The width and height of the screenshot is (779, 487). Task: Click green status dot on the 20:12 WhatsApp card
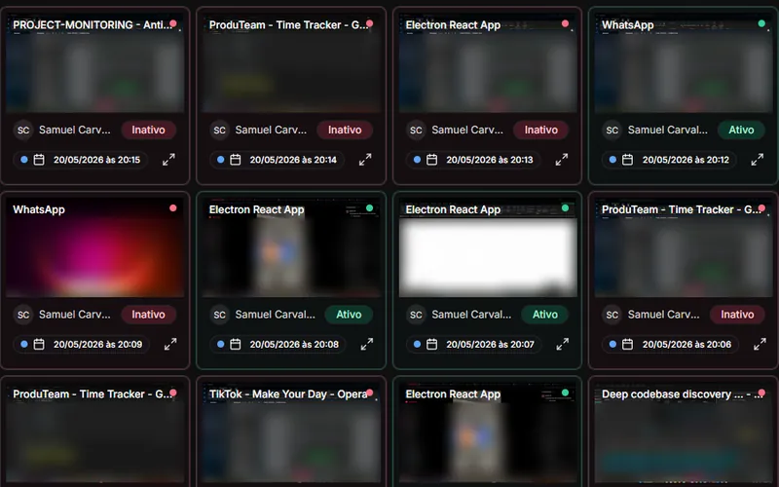[761, 23]
